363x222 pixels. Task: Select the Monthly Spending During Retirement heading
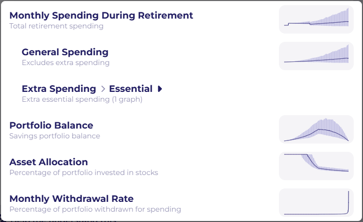(x=101, y=15)
